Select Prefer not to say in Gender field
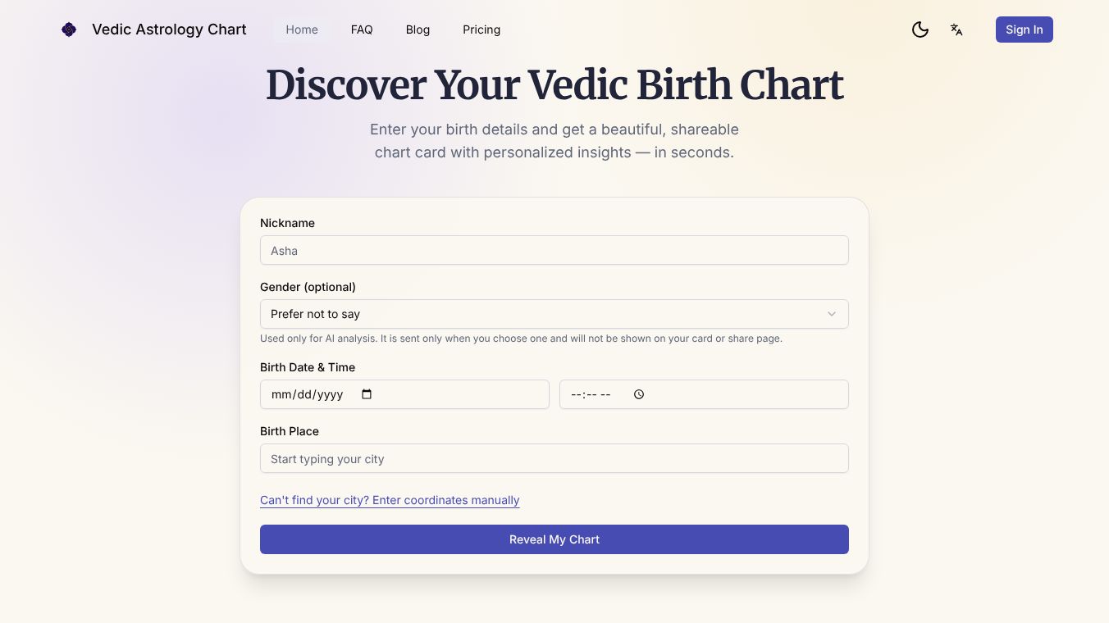The height and width of the screenshot is (623, 1109). [554, 314]
